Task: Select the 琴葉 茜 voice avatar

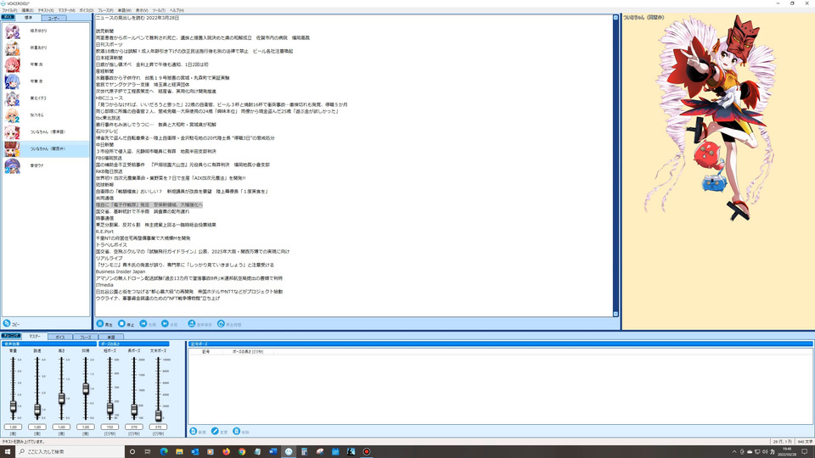Action: click(12, 65)
